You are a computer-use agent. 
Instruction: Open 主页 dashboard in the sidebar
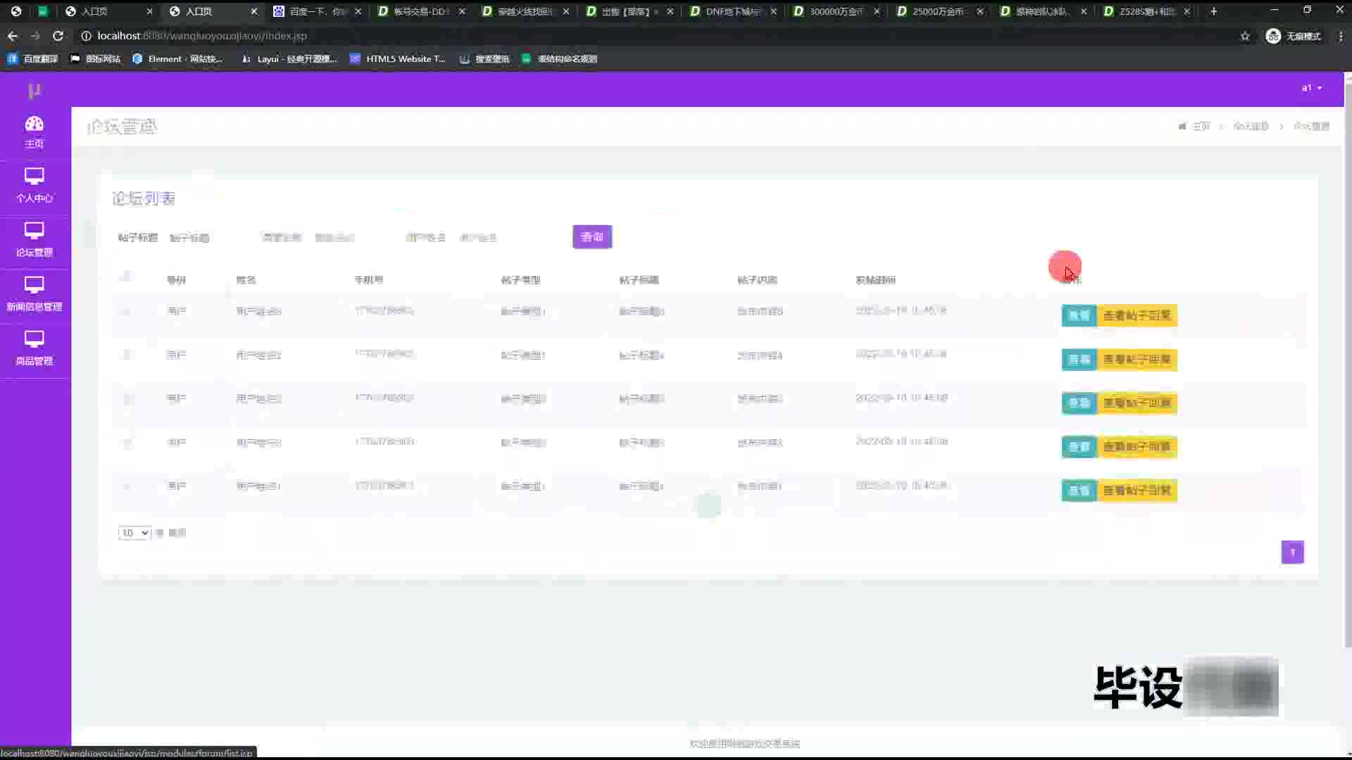click(x=34, y=132)
